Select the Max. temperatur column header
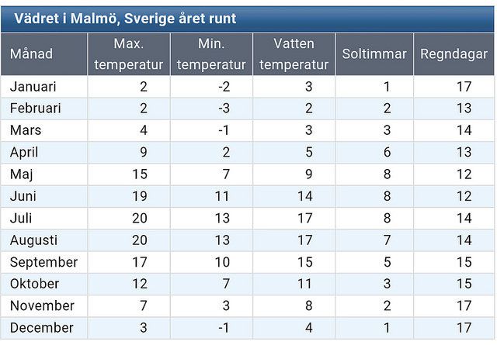This screenshot has height=345, width=497. point(129,54)
